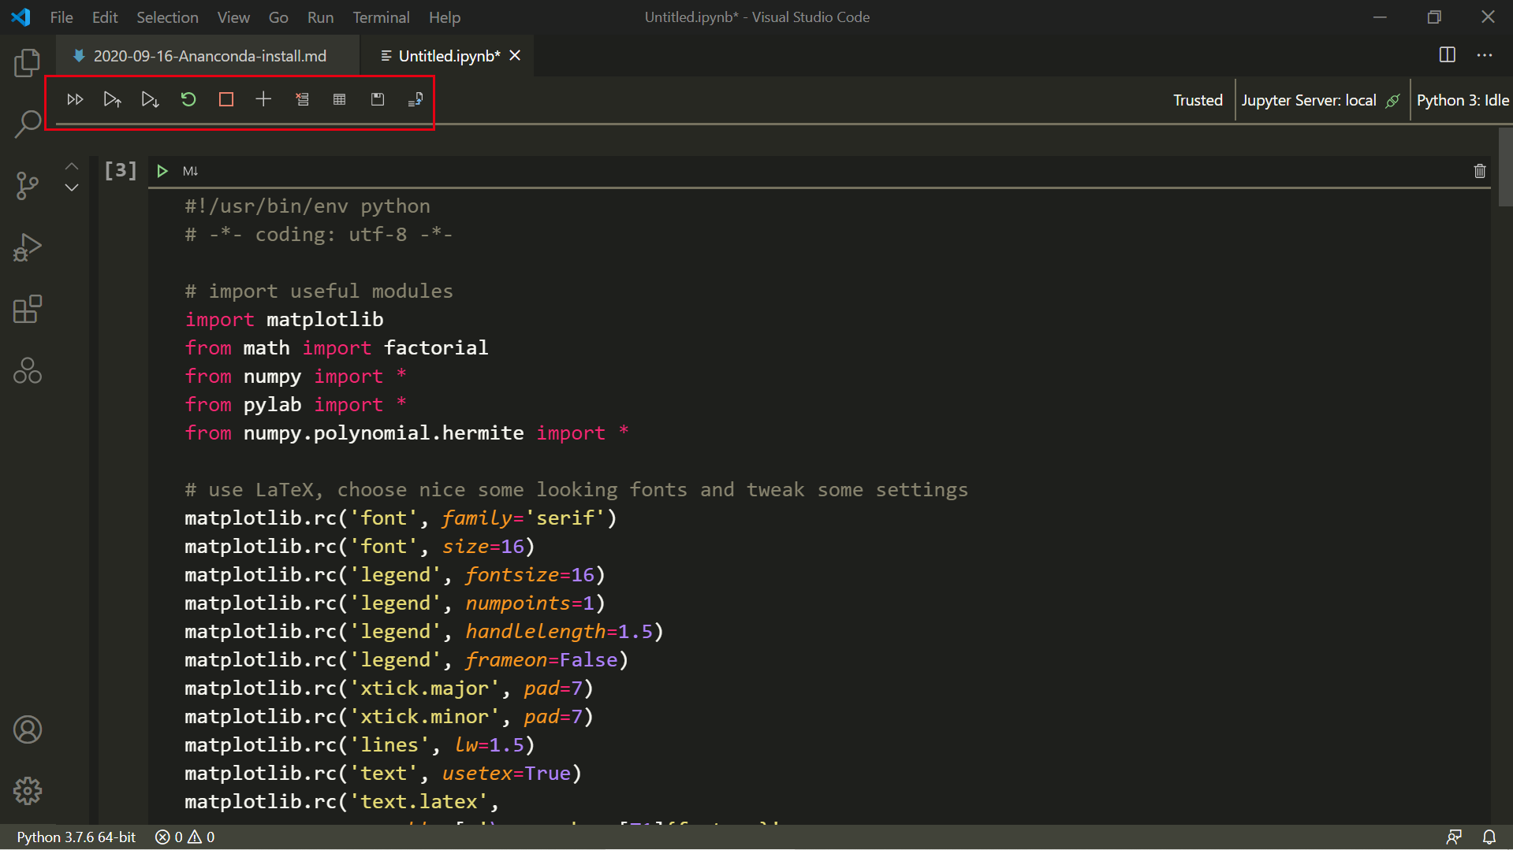Open the Selection menu
1513x850 pixels.
[167, 17]
